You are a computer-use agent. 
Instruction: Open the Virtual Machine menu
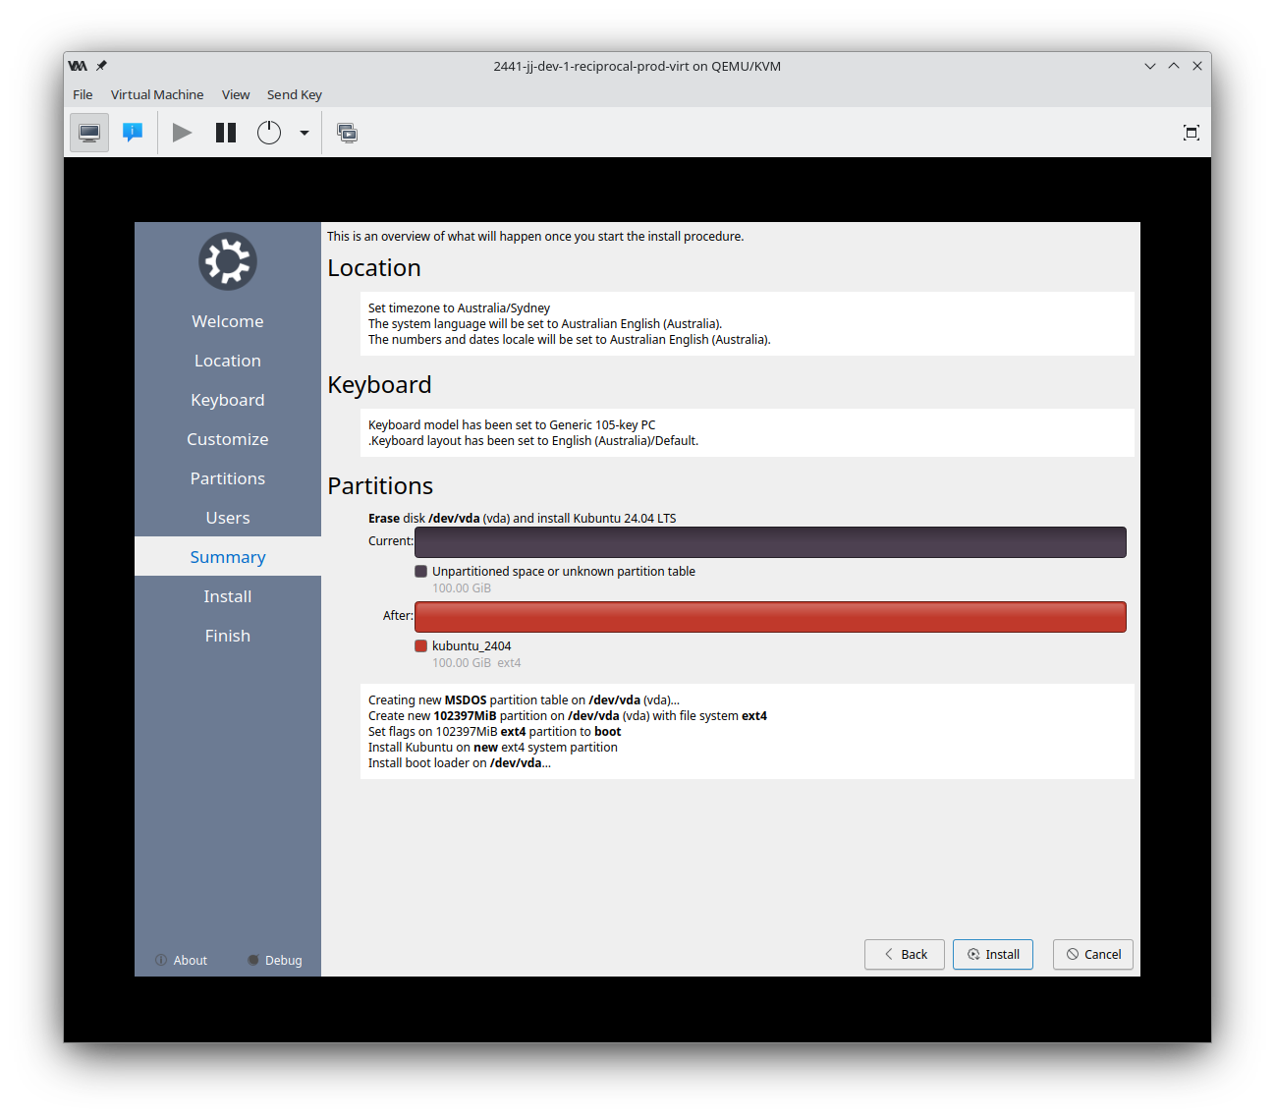point(157,94)
